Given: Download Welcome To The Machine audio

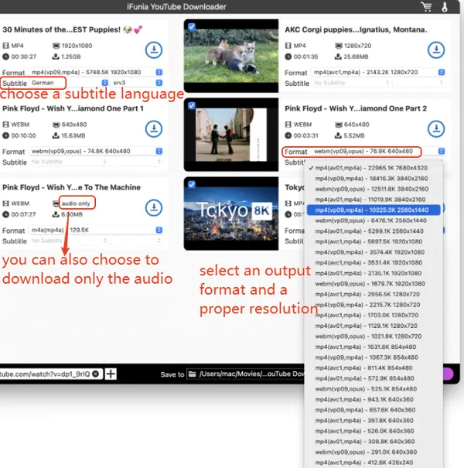Looking at the screenshot, I should (x=154, y=207).
